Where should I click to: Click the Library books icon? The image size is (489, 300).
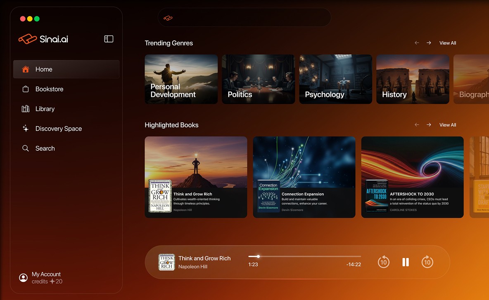pos(26,109)
